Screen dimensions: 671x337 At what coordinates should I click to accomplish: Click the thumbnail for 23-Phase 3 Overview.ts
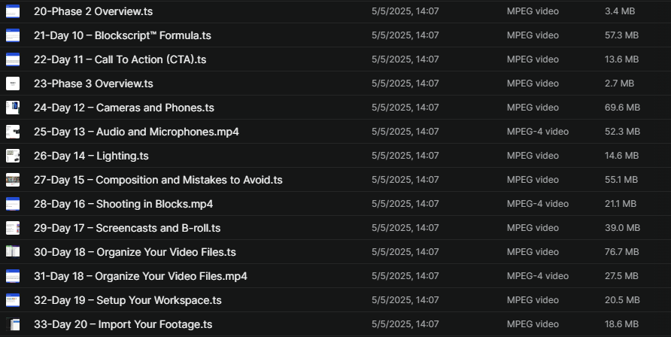13,83
